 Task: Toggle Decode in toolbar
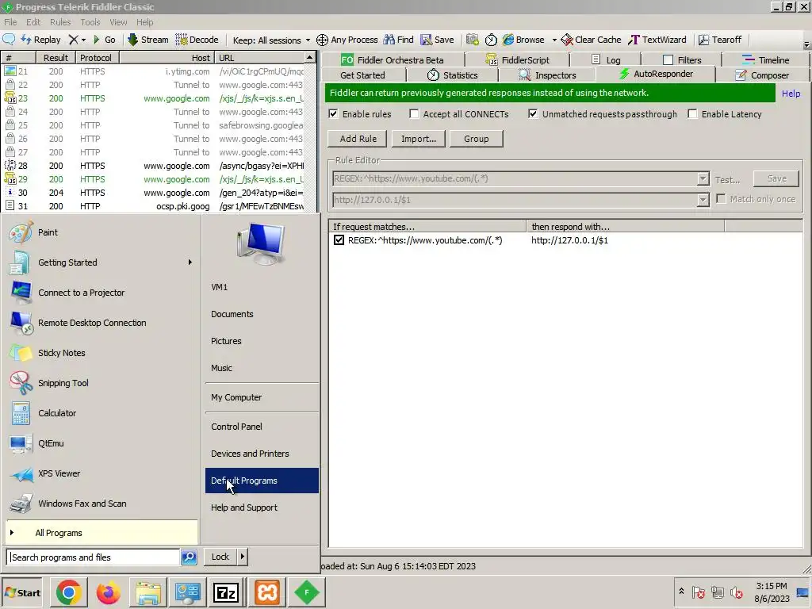tap(197, 40)
